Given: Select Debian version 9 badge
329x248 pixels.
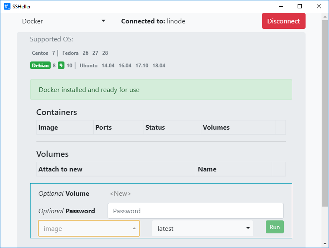Looking at the screenshot, I should [61, 65].
